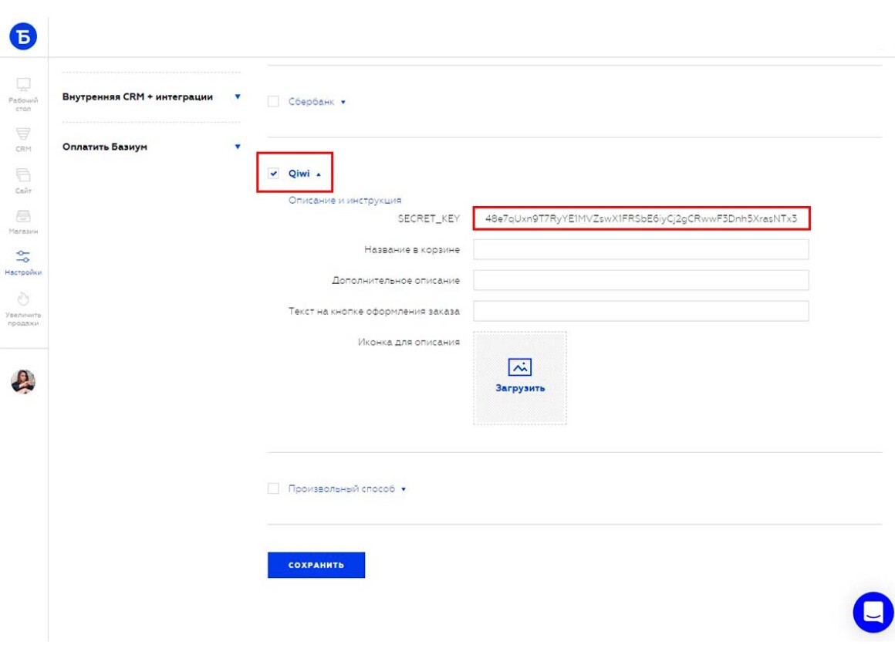Collapse the Qiwi section arrow
Screen dimensions: 895x659
(319, 174)
